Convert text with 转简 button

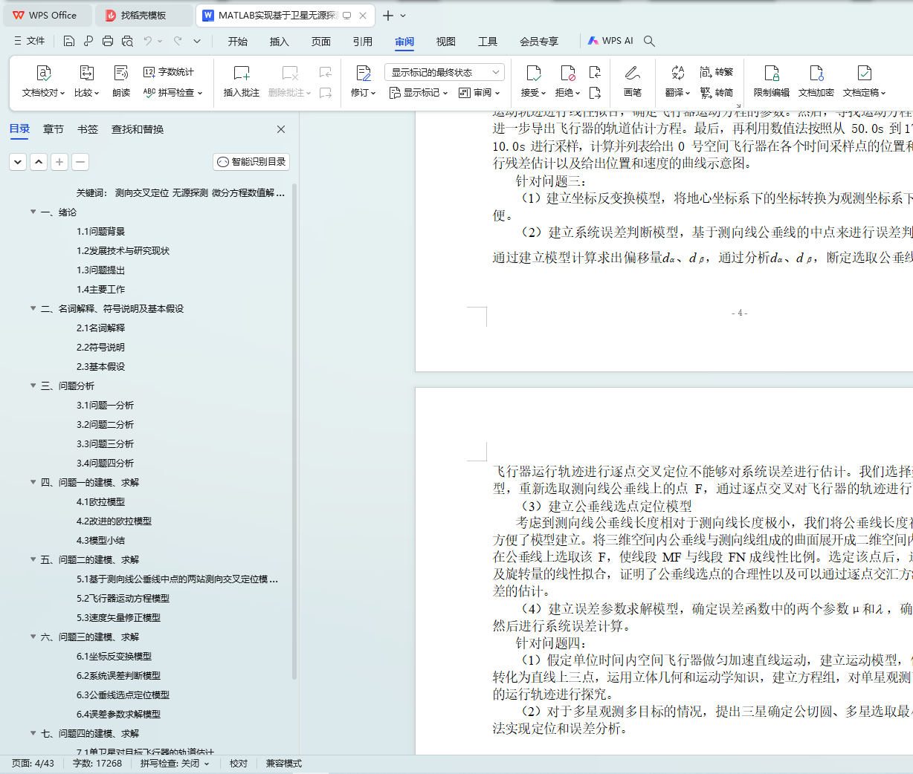(x=717, y=93)
